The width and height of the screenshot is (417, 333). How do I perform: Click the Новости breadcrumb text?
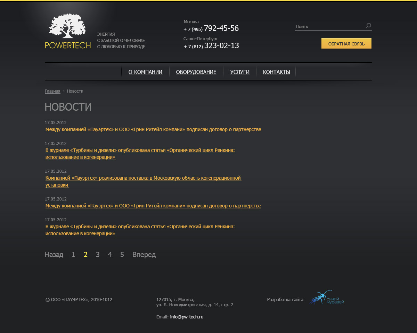tap(75, 91)
